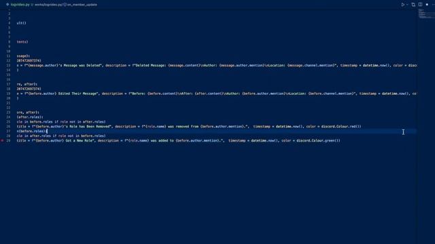Click the Python file icon on the tab

[7, 5]
